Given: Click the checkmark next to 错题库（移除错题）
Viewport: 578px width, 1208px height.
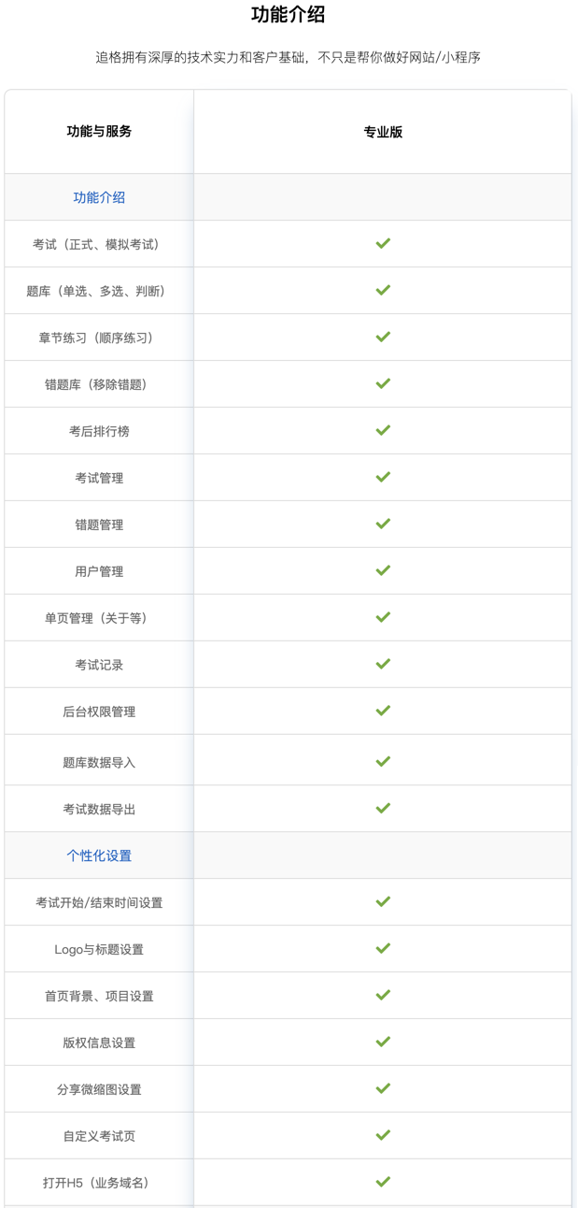Looking at the screenshot, I should click(383, 383).
